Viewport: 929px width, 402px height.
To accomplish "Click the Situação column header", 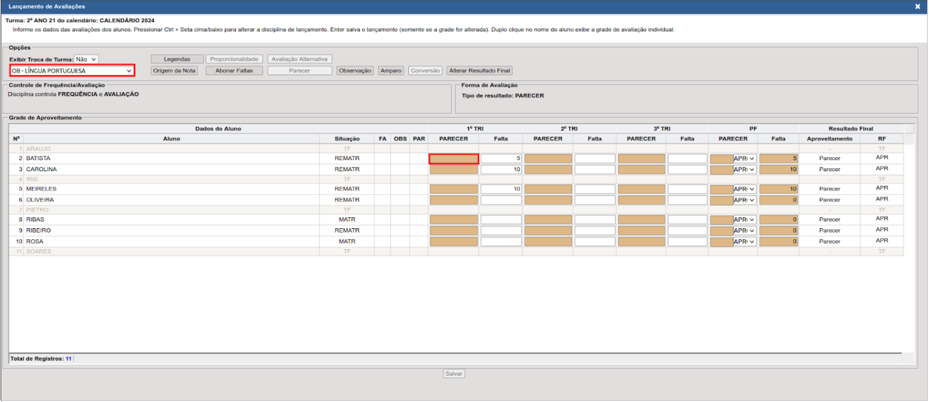I will [x=347, y=139].
